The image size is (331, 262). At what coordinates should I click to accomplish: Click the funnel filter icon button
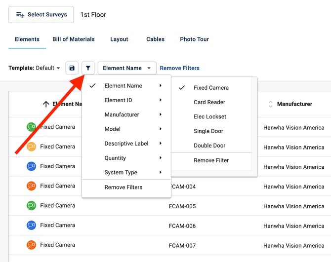(87, 68)
